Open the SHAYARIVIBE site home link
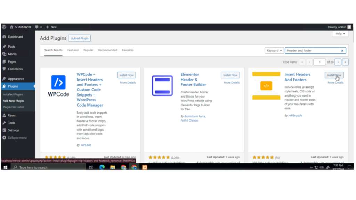Screen dimensions: 356x200 point(21,27)
